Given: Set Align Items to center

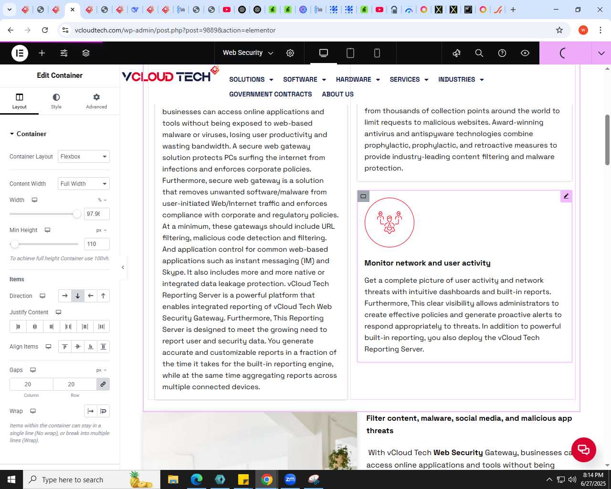Looking at the screenshot, I should click(x=78, y=347).
